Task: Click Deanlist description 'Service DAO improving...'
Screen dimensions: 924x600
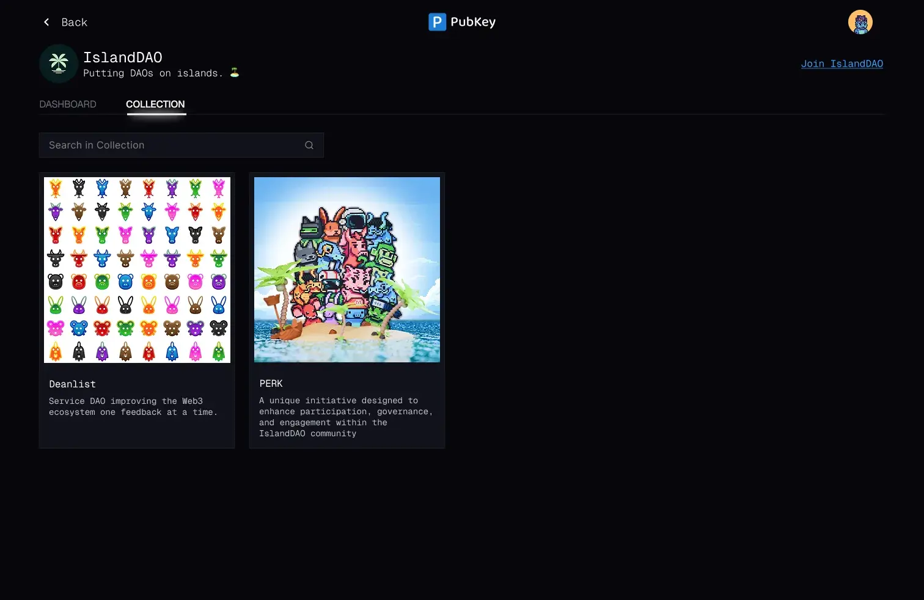Action: pyautogui.click(x=133, y=407)
